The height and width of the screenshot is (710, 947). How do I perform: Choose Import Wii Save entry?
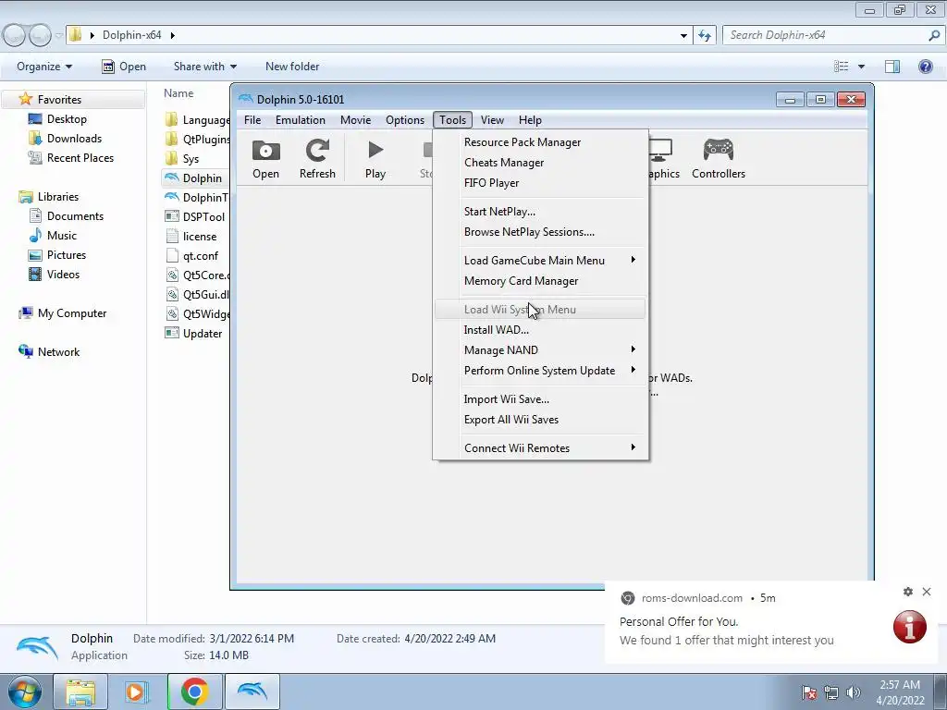click(539, 399)
